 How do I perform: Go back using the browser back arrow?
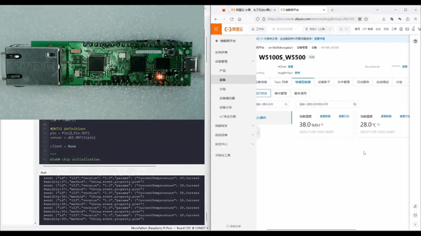click(216, 19)
